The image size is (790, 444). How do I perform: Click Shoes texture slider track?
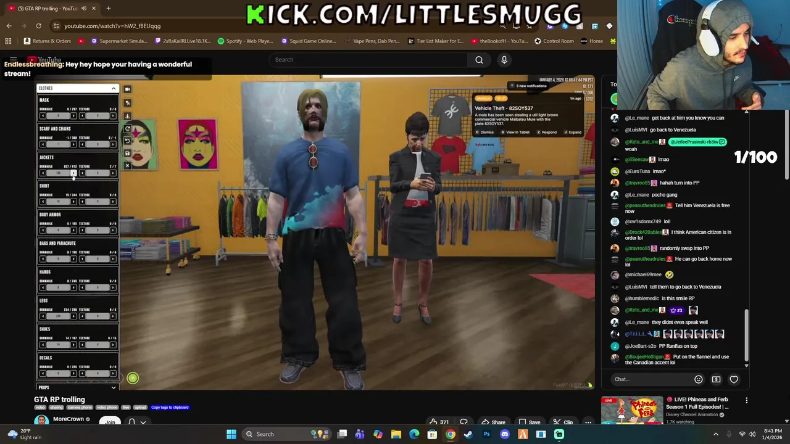(98, 345)
